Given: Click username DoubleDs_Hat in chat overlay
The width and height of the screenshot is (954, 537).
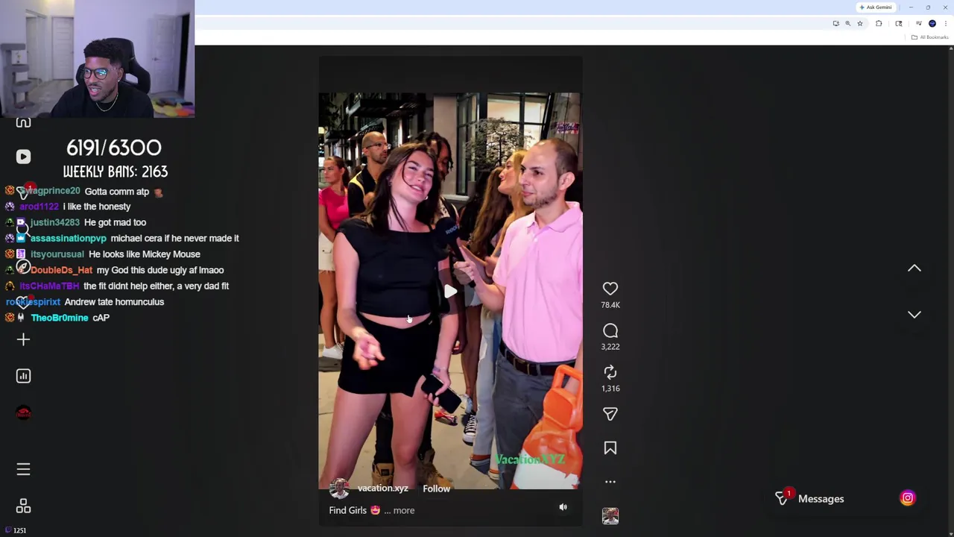Looking at the screenshot, I should (x=61, y=270).
